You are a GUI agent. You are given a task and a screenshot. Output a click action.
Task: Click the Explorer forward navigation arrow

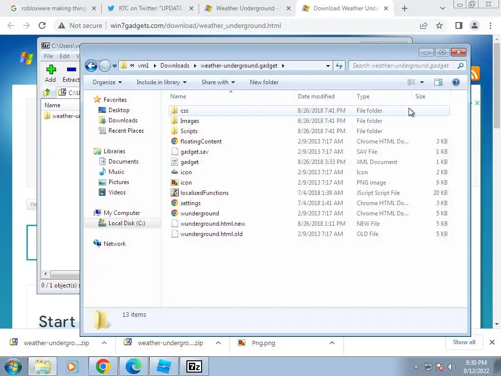(105, 66)
